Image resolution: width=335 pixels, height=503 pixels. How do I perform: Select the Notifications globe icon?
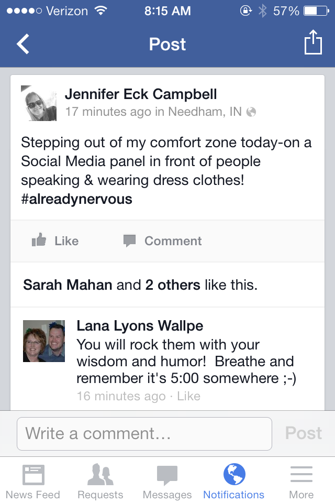coord(234,474)
